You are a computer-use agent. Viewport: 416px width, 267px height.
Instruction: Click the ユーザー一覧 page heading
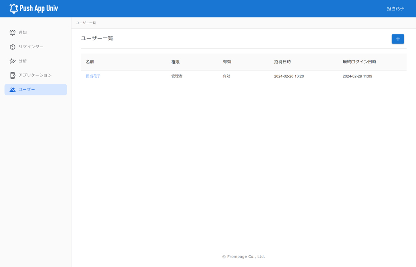click(97, 38)
